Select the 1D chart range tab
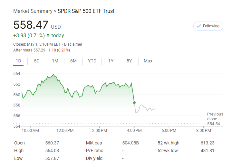Screen dimensions: 231x166 [18, 61]
